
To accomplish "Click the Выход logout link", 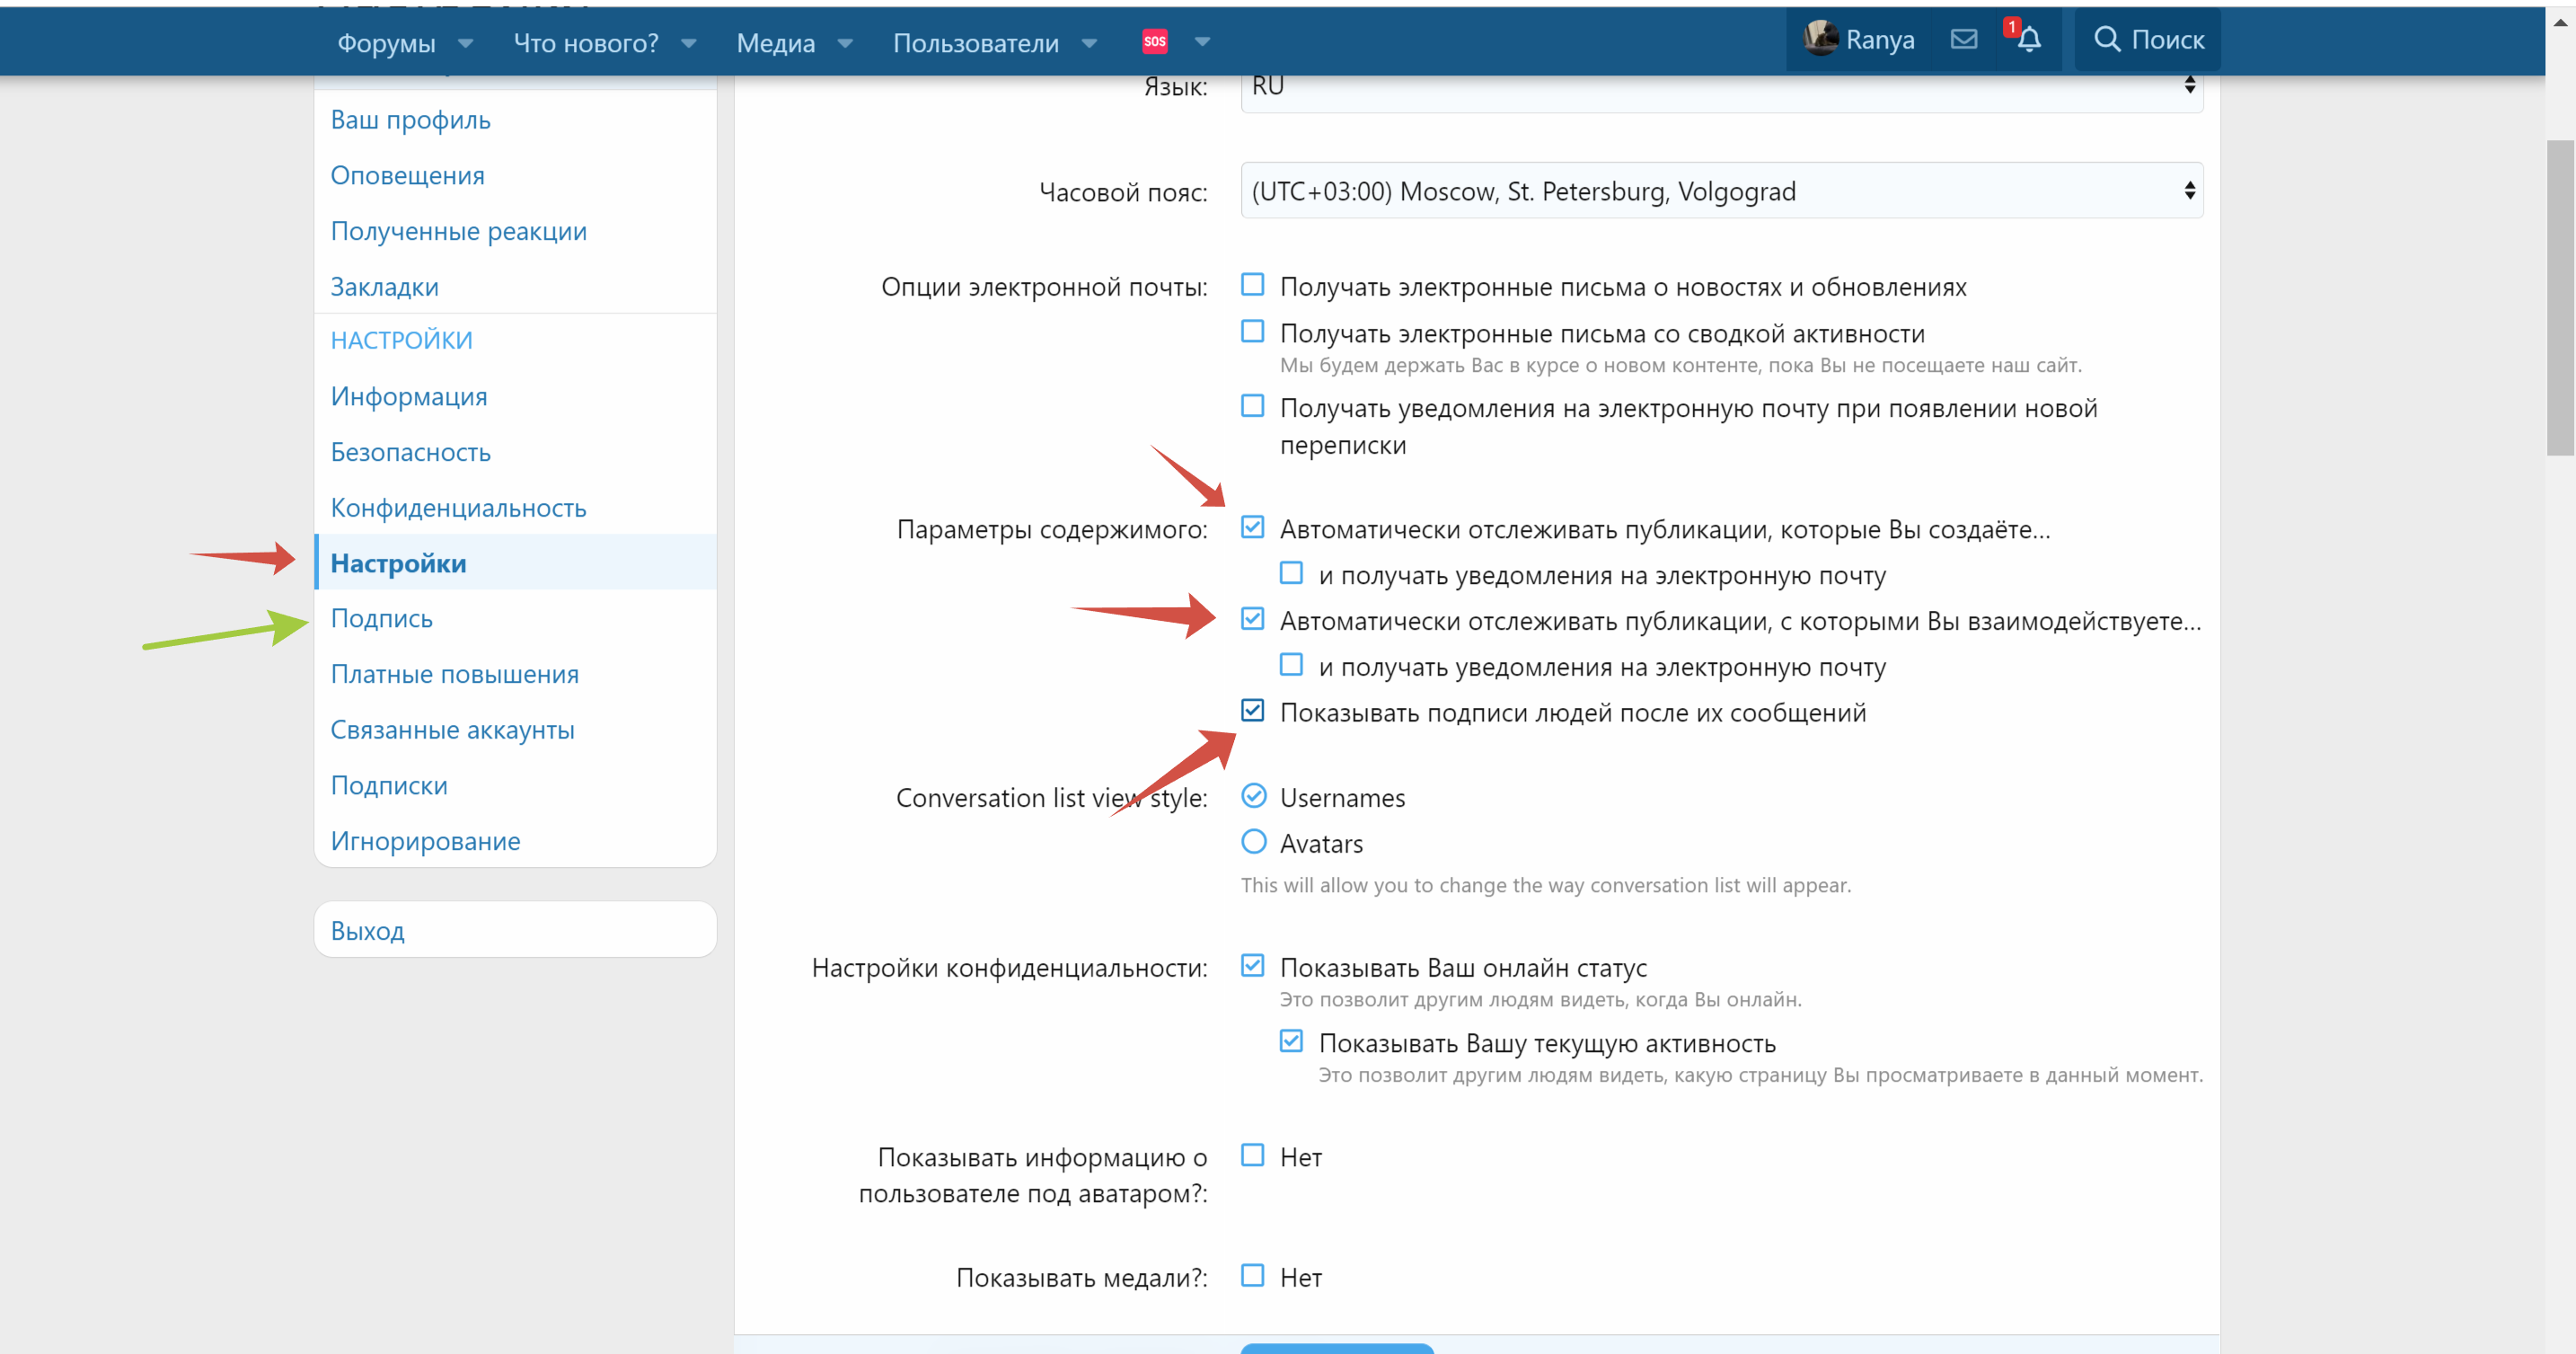I will [x=367, y=930].
